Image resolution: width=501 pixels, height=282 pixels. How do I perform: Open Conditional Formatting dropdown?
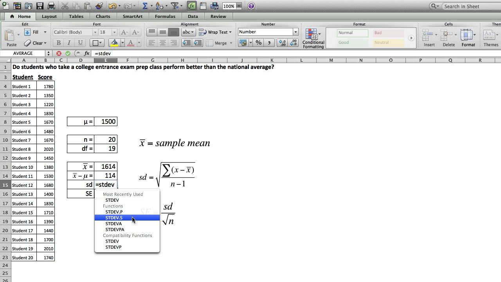click(x=313, y=38)
